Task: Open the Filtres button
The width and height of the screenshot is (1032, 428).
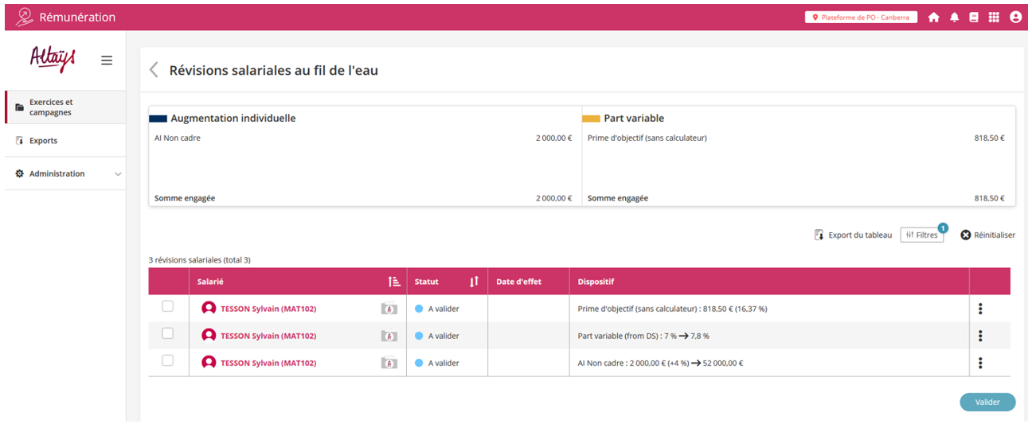Action: coord(921,235)
